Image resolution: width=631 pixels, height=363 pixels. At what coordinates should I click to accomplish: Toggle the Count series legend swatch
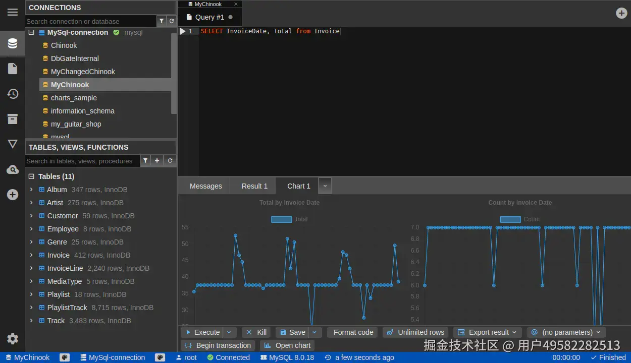(510, 219)
